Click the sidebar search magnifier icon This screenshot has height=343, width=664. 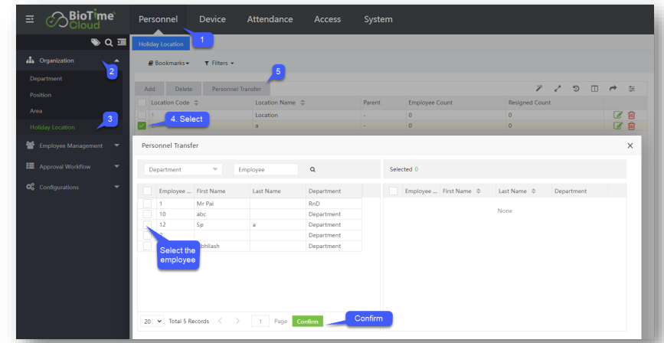click(x=108, y=43)
